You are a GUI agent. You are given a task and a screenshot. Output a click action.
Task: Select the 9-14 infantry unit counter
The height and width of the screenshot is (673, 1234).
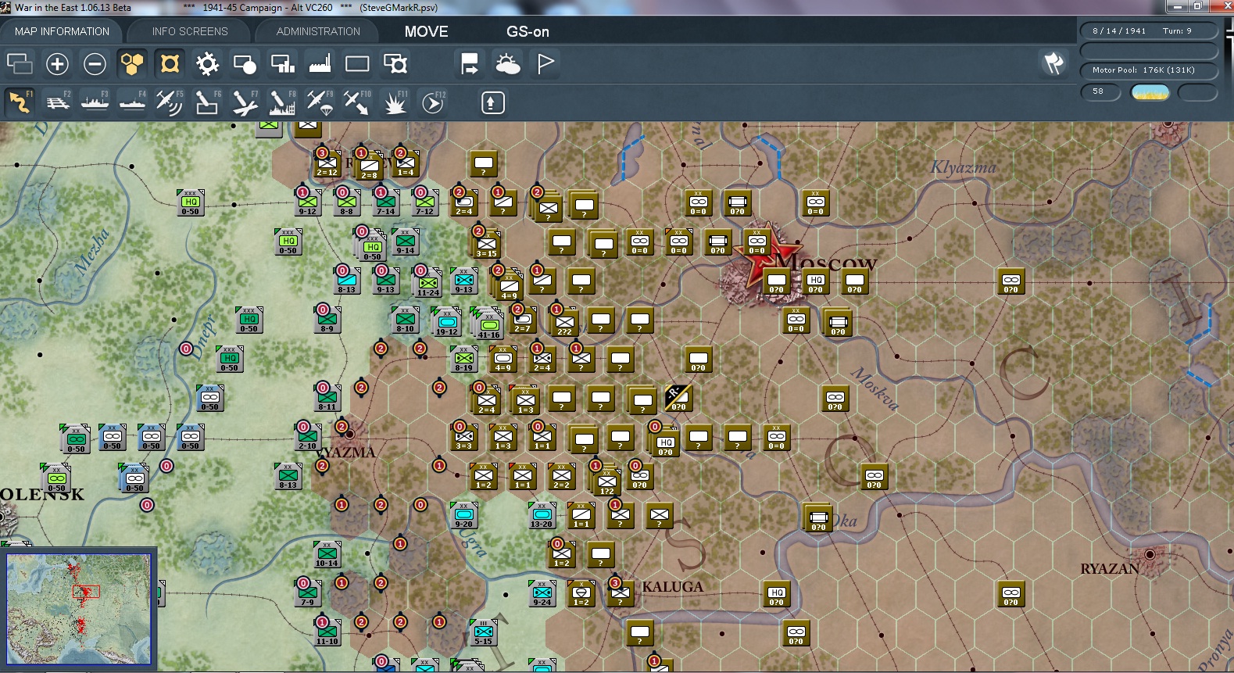405,242
